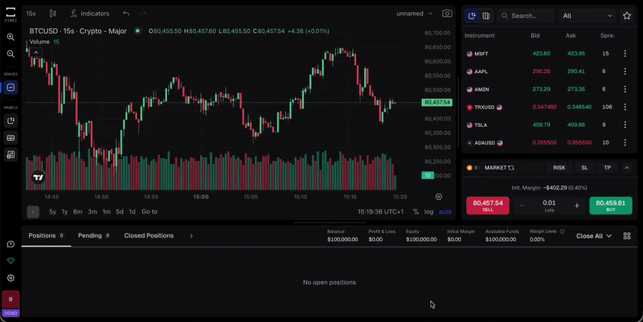Click the TradingView logo on chart
Image resolution: width=643 pixels, height=322 pixels.
point(38,177)
